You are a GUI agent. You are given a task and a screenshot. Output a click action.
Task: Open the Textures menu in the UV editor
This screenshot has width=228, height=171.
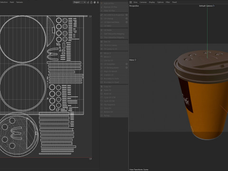(19, 2)
